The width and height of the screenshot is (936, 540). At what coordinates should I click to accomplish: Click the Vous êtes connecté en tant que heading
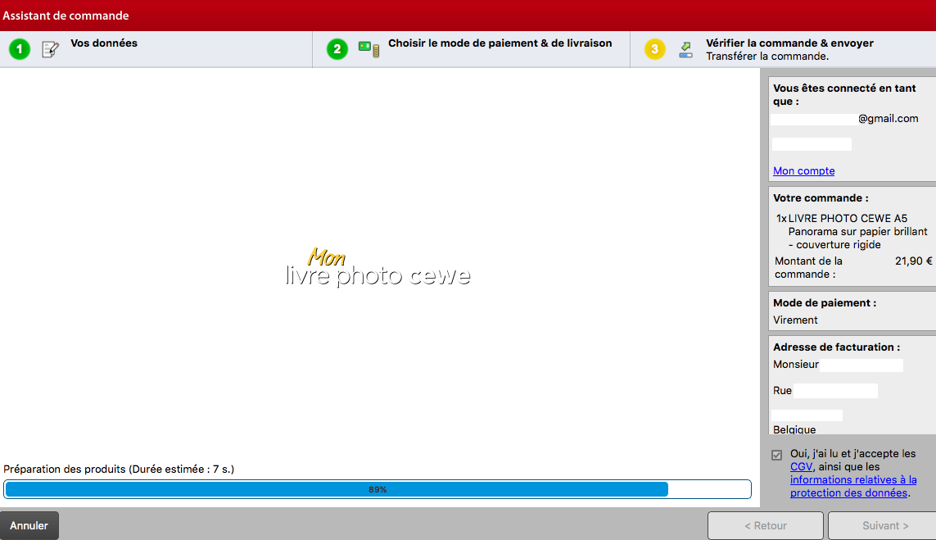pos(844,94)
